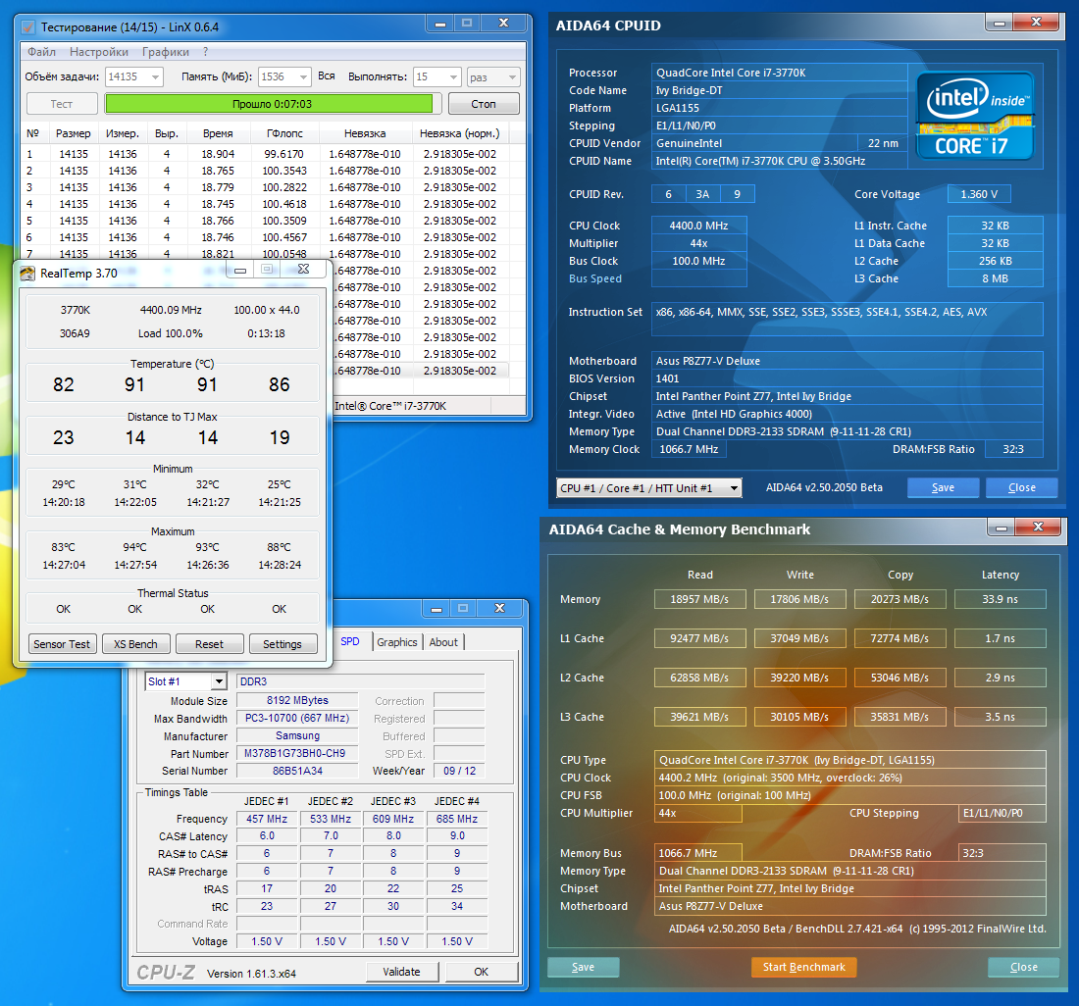
Task: Click Start Benchmark in AIDA64
Action: coord(803,967)
